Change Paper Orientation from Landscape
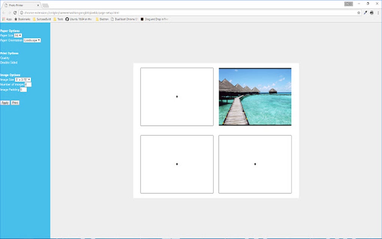382x239 pixels. pos(32,40)
